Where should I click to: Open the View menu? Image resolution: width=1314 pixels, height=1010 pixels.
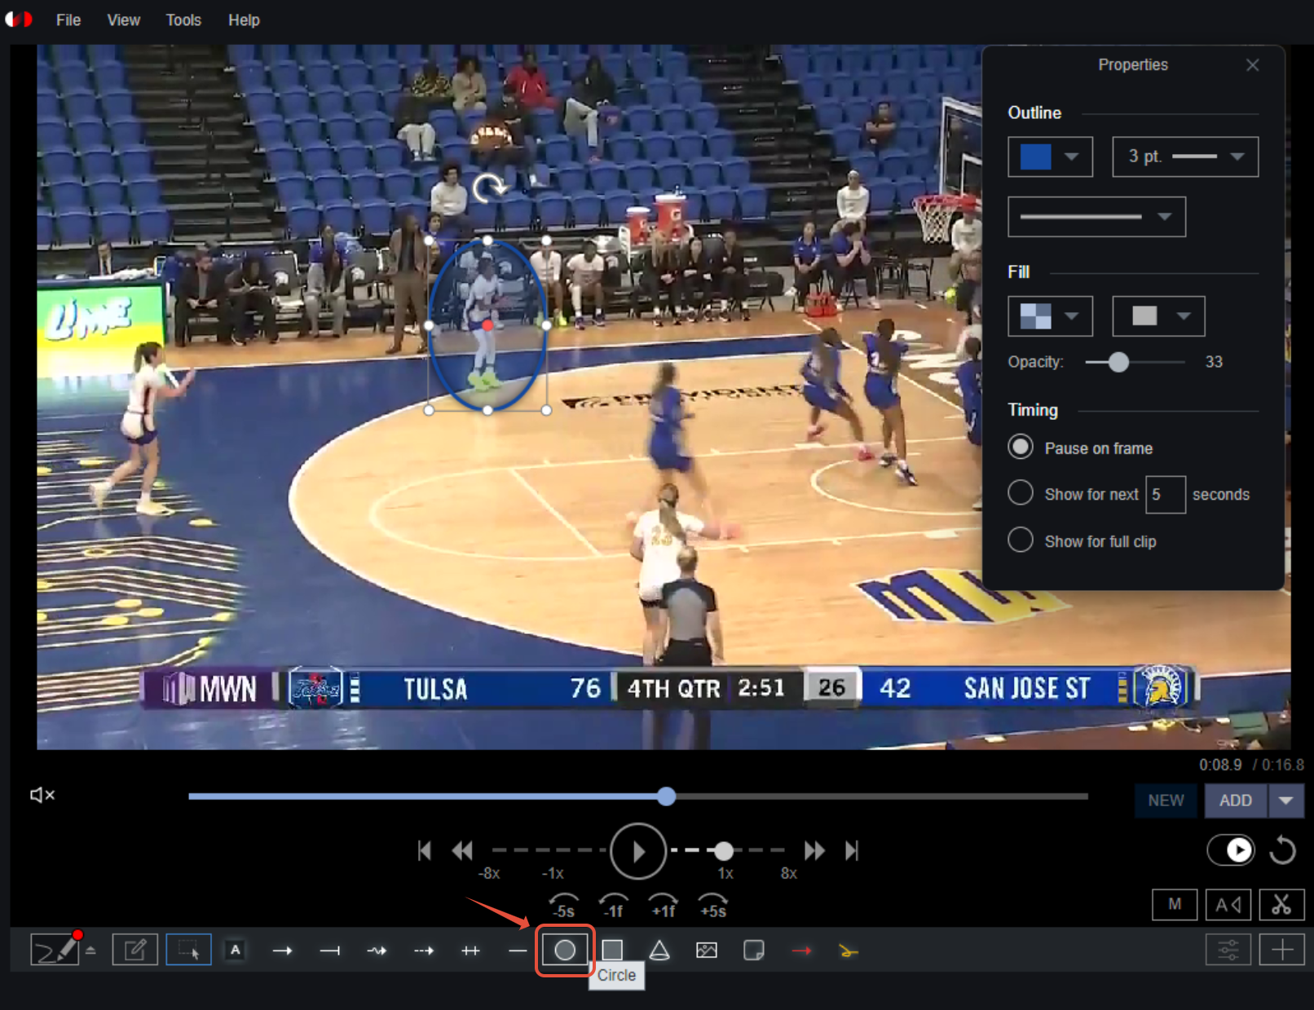coord(123,20)
